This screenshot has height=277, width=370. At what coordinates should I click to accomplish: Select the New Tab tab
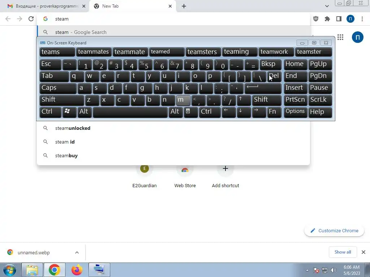pos(133,6)
